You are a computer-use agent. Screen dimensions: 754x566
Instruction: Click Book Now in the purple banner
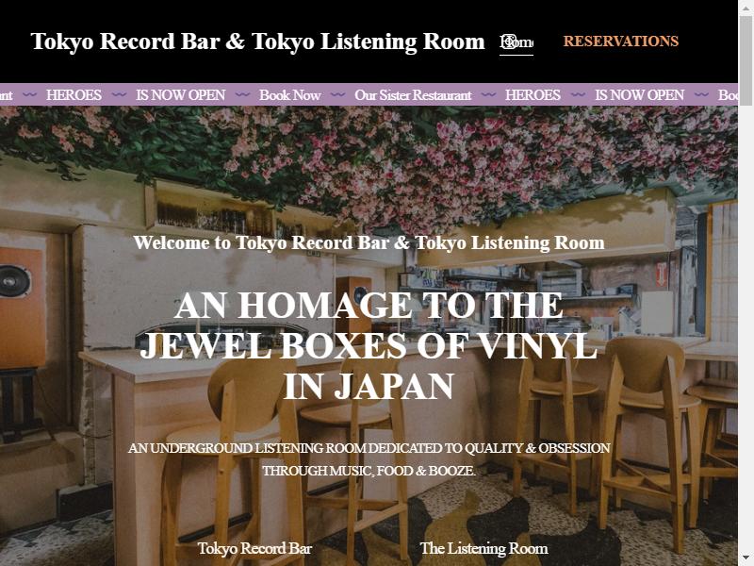point(290,95)
